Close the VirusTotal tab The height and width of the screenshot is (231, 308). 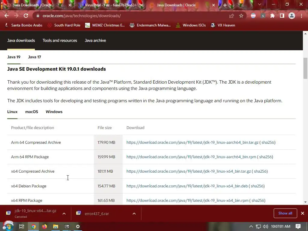click(141, 5)
